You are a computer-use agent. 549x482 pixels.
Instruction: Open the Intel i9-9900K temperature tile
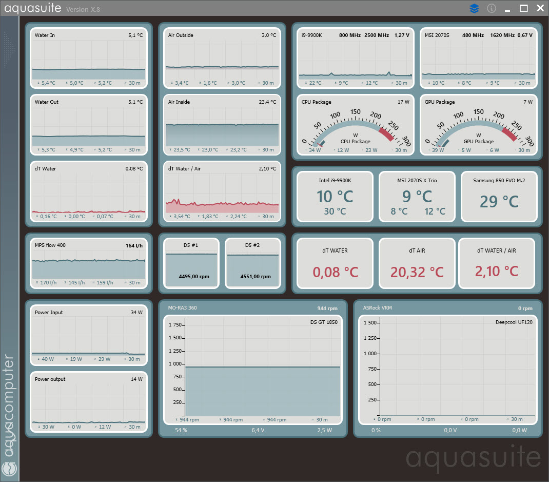coord(335,197)
